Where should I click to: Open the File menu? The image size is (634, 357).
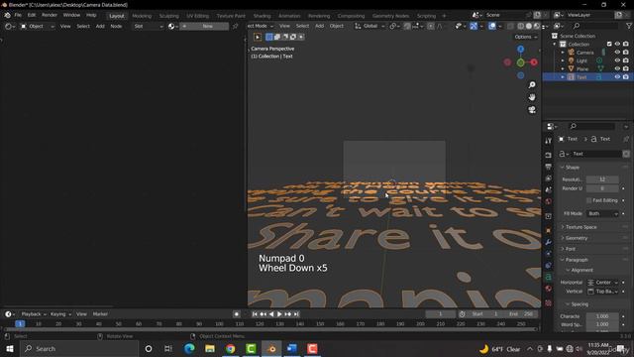pyautogui.click(x=18, y=15)
